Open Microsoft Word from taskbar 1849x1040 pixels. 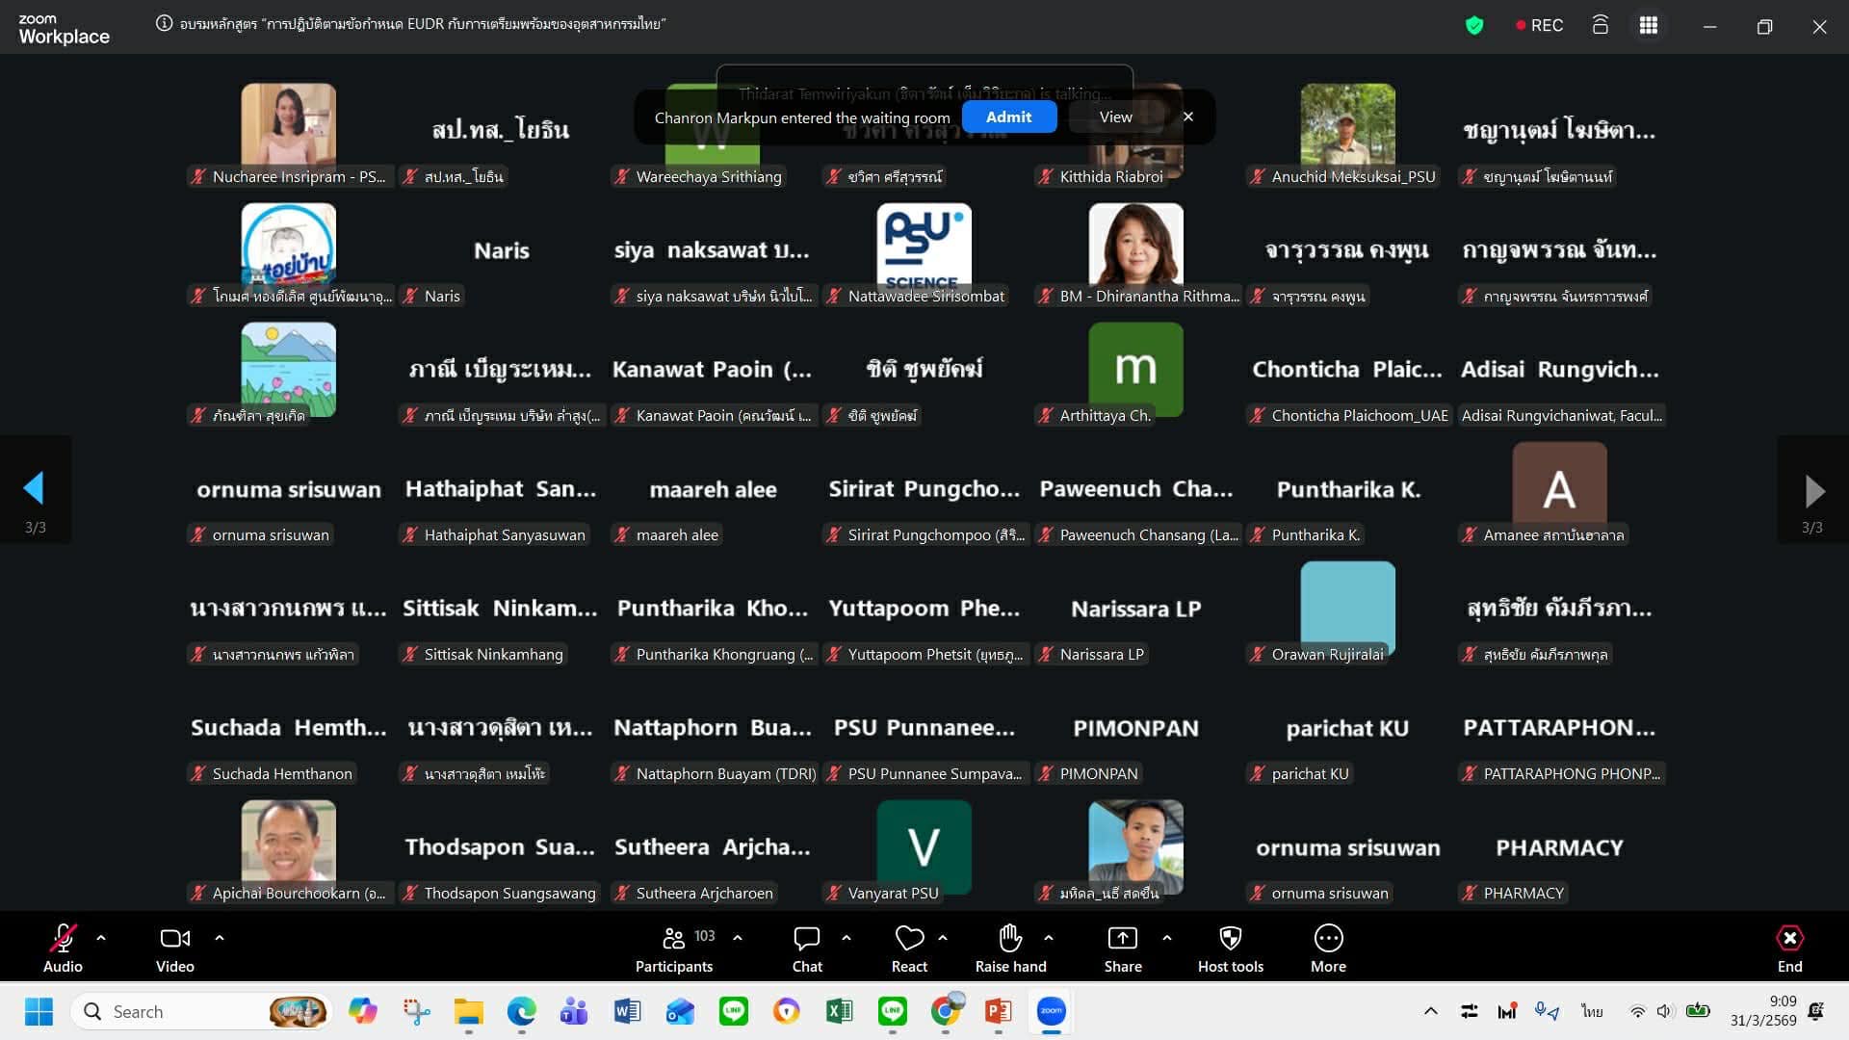[627, 1011]
